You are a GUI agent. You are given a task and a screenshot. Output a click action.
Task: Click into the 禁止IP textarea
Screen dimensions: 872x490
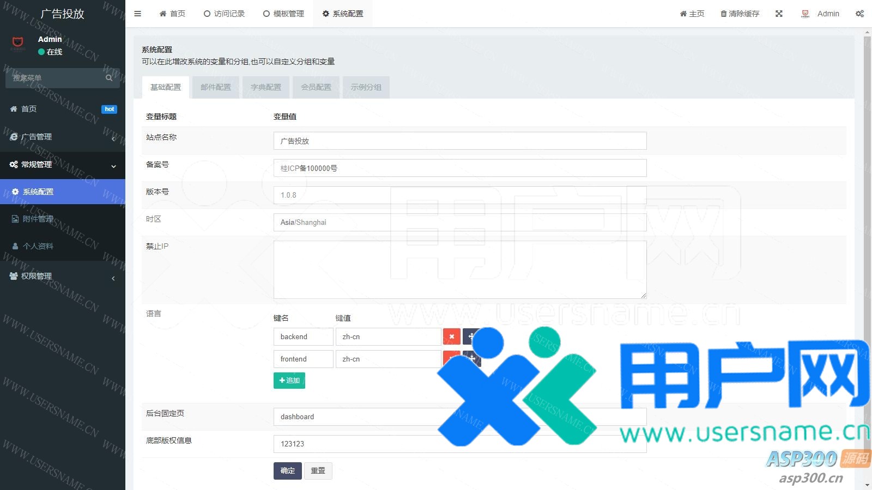point(460,269)
